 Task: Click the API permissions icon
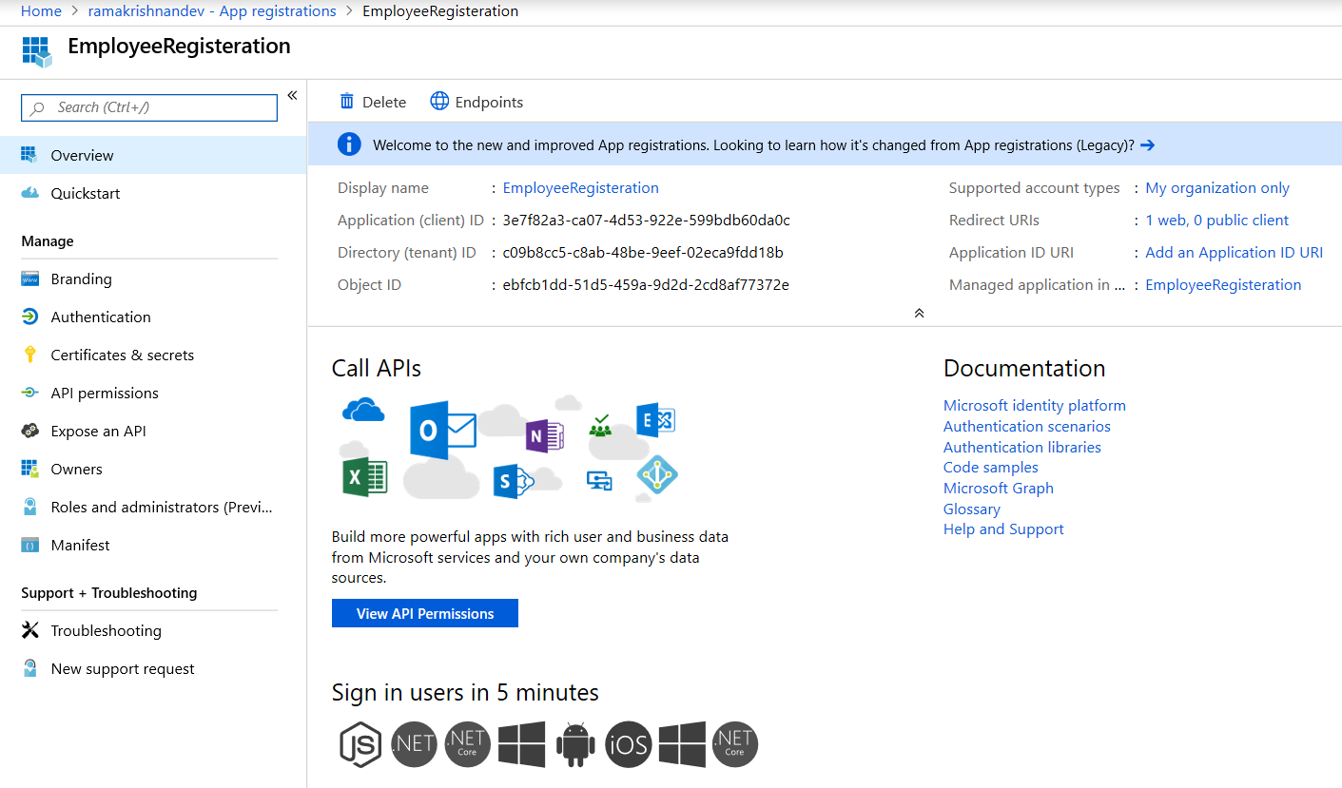tap(30, 393)
